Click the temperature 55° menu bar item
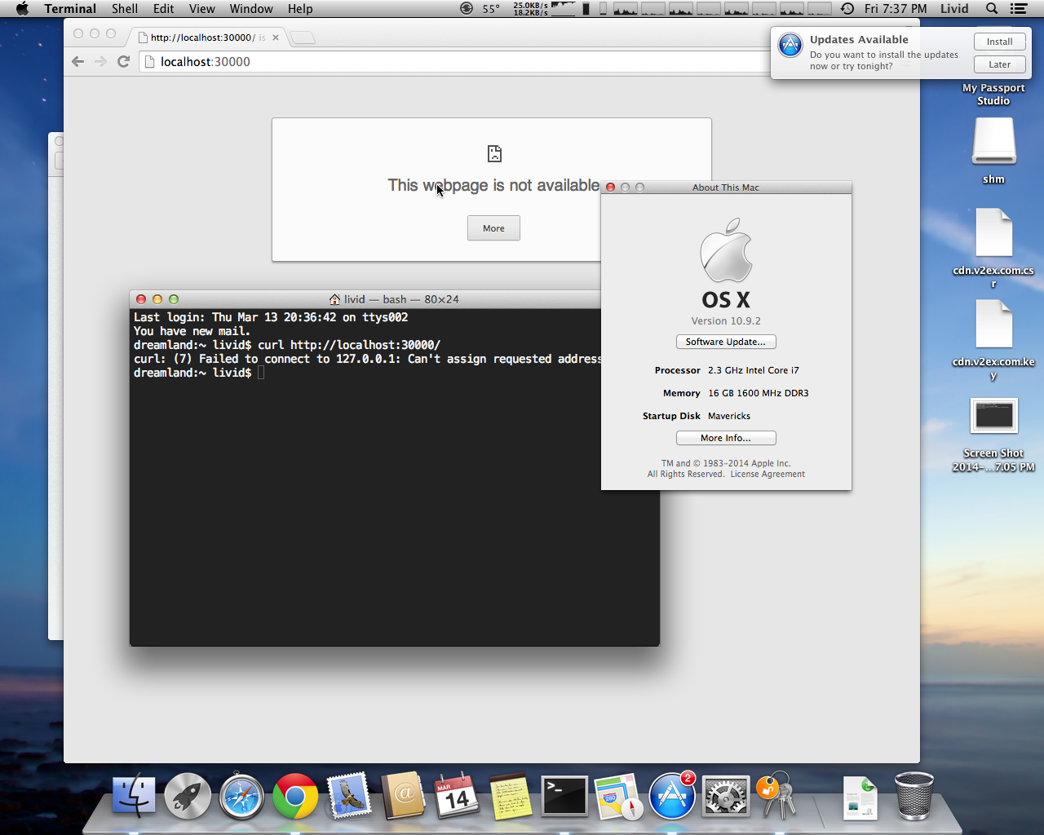1044x835 pixels. click(x=491, y=8)
